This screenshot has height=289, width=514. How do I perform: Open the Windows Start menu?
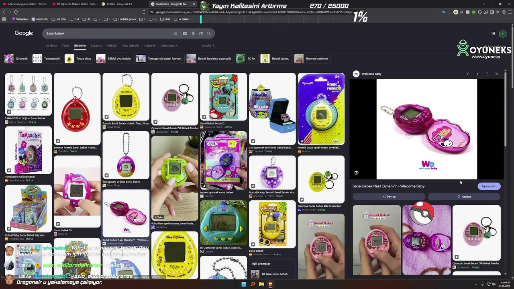pos(244,284)
